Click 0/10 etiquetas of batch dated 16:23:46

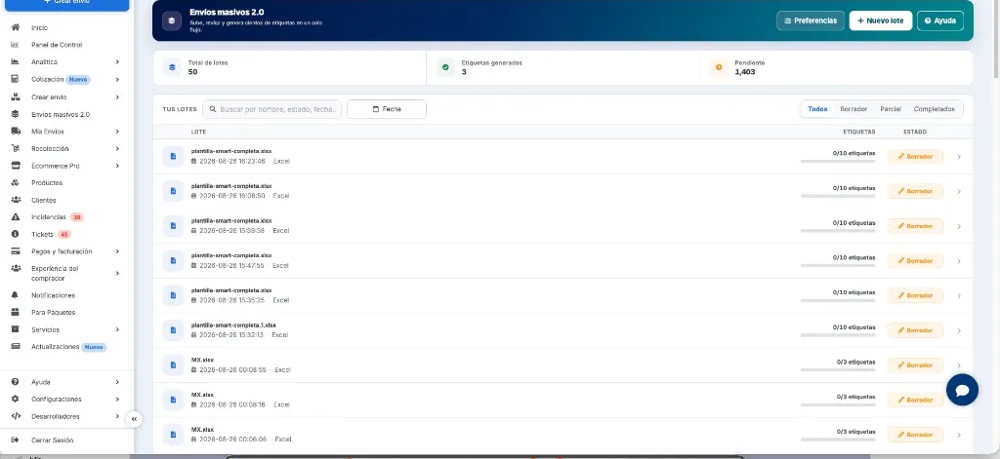854,153
